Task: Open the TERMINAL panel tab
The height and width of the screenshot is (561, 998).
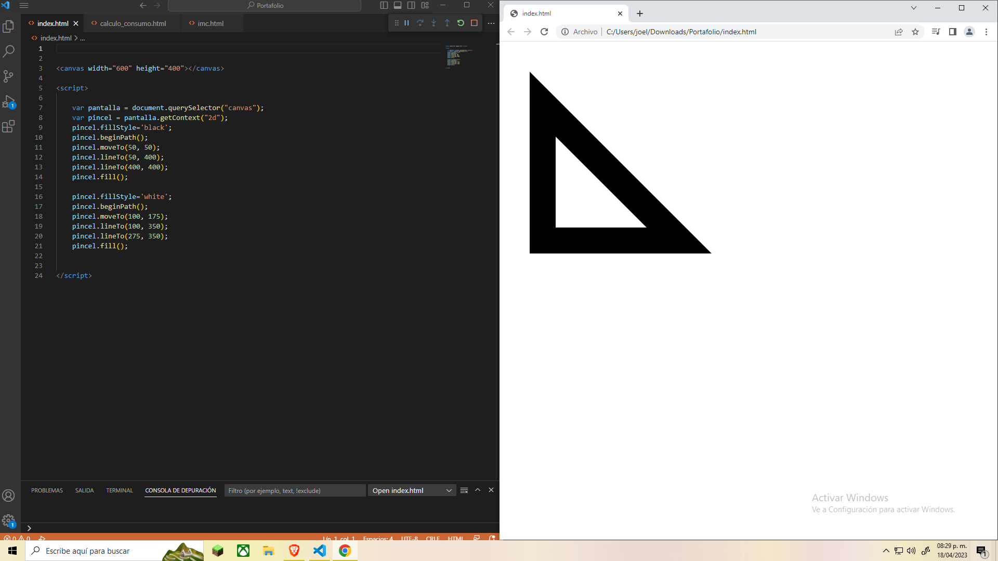Action: [x=120, y=490]
